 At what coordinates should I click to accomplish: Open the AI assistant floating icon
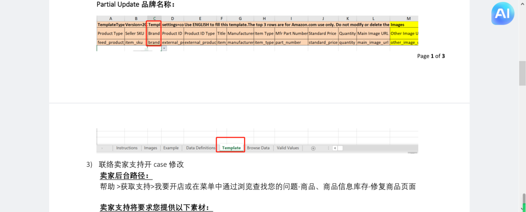click(x=503, y=16)
